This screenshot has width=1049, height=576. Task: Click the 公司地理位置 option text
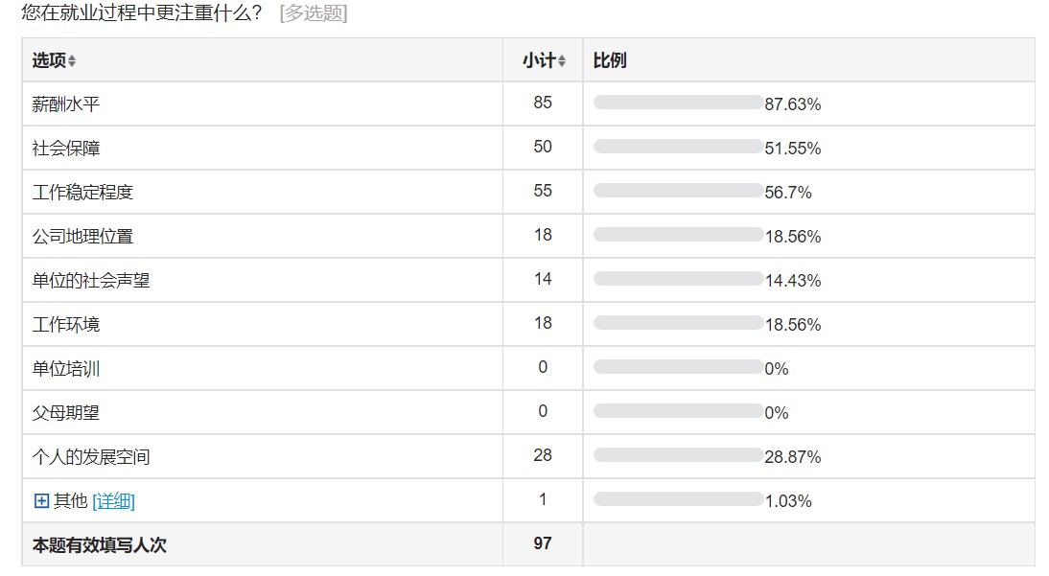pos(82,236)
